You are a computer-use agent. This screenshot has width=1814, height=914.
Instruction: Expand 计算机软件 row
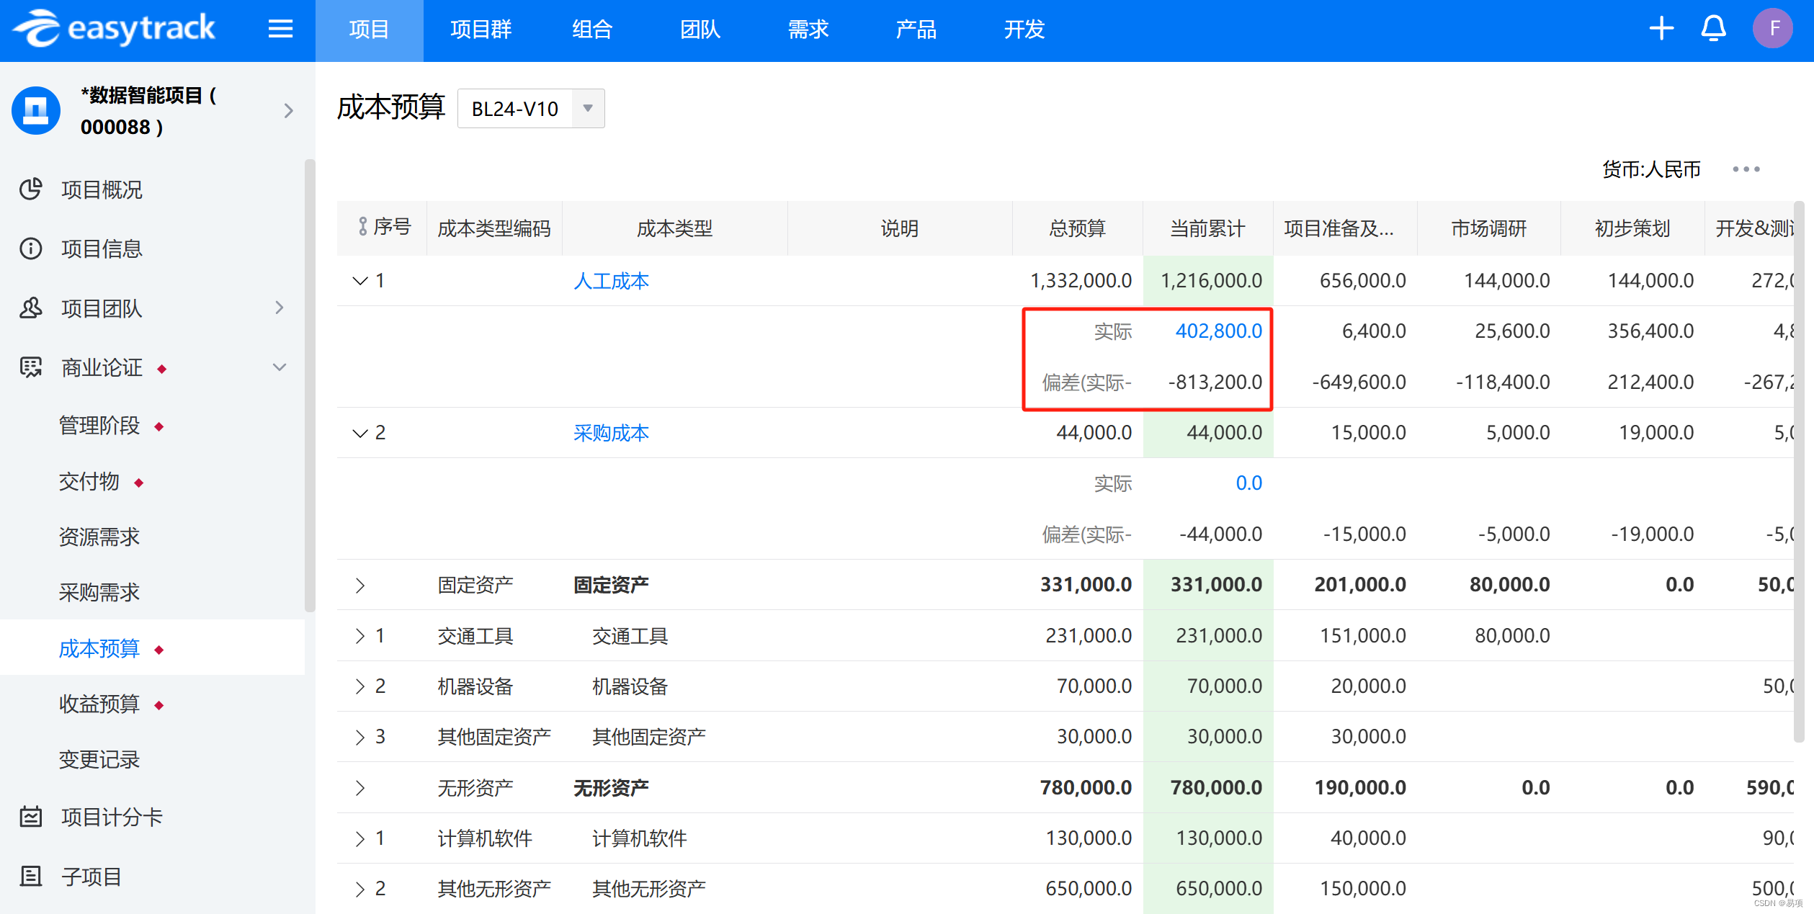point(360,838)
